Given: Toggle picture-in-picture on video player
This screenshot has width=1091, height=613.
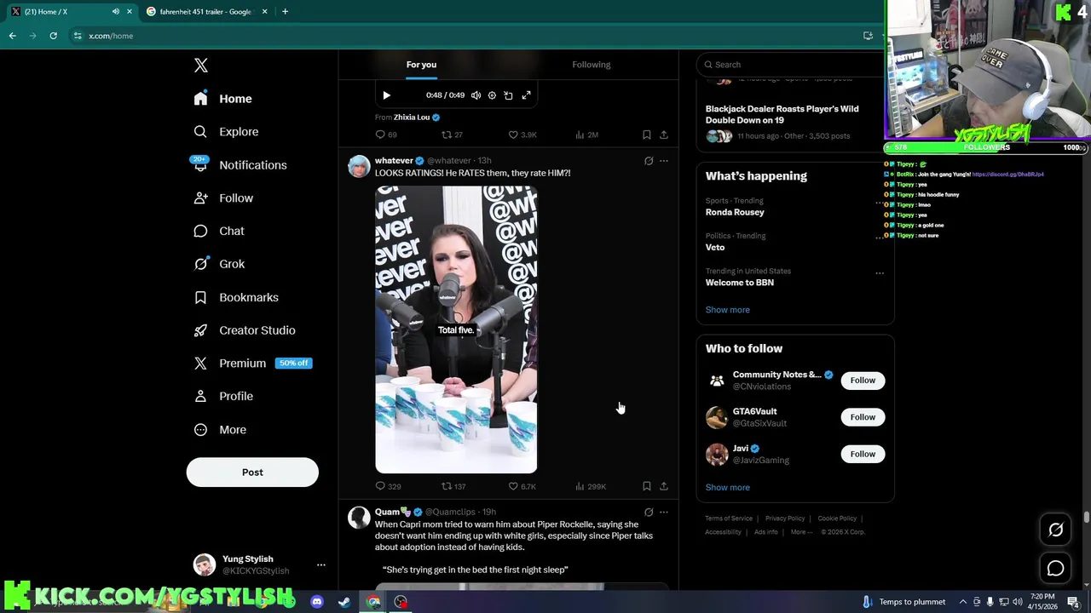Looking at the screenshot, I should click(x=508, y=95).
